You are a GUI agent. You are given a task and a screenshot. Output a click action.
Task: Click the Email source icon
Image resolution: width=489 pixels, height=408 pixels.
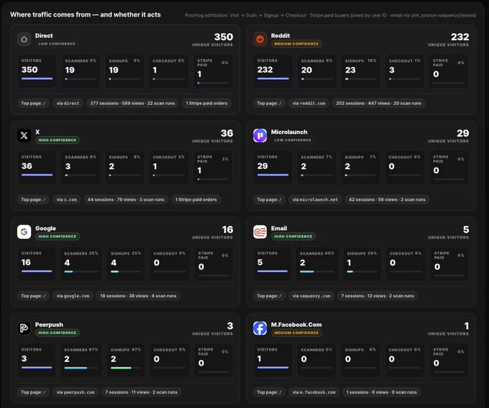point(260,232)
